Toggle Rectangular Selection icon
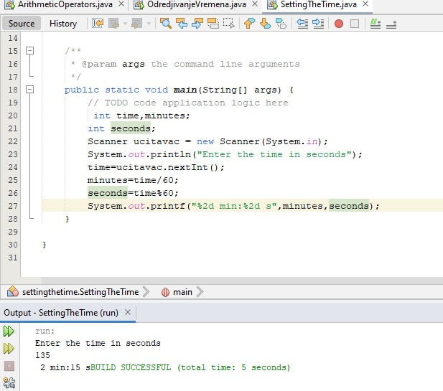Screen dimensions: 443x391 [x=228, y=24]
